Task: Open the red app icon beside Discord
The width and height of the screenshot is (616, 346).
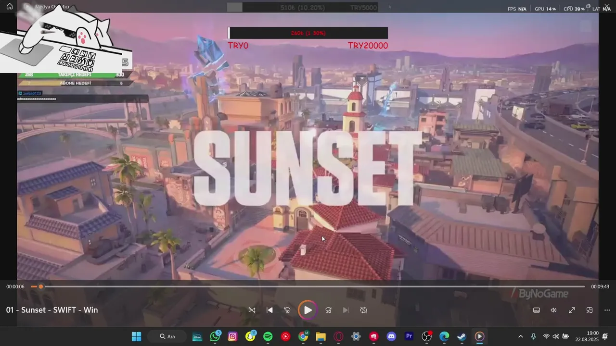Action: tap(374, 336)
